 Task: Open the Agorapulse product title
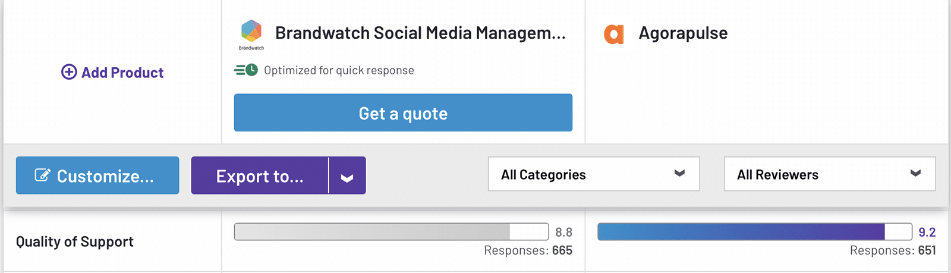tap(683, 33)
